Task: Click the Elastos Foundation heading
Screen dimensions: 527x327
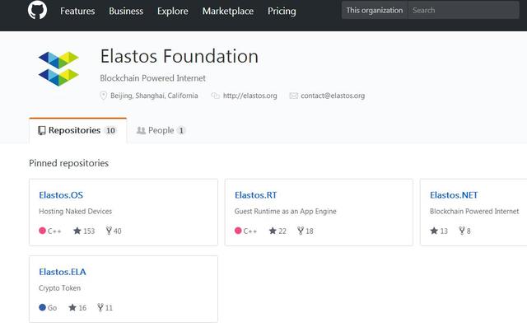Action: [180, 56]
